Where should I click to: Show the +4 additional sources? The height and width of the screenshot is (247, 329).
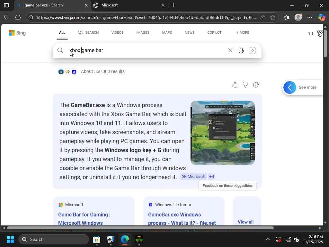(211, 177)
